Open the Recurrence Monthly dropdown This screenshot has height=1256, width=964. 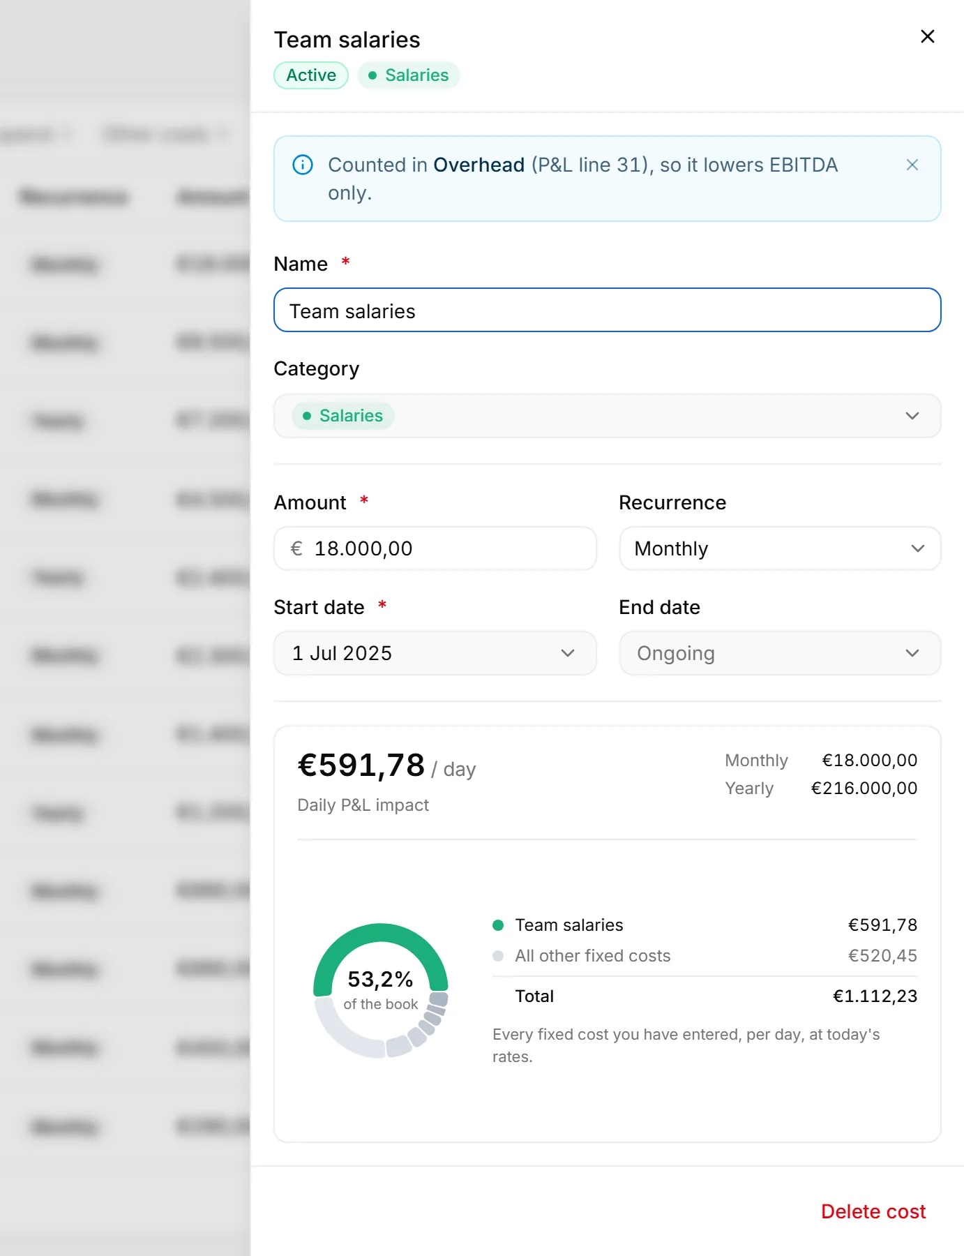point(780,548)
